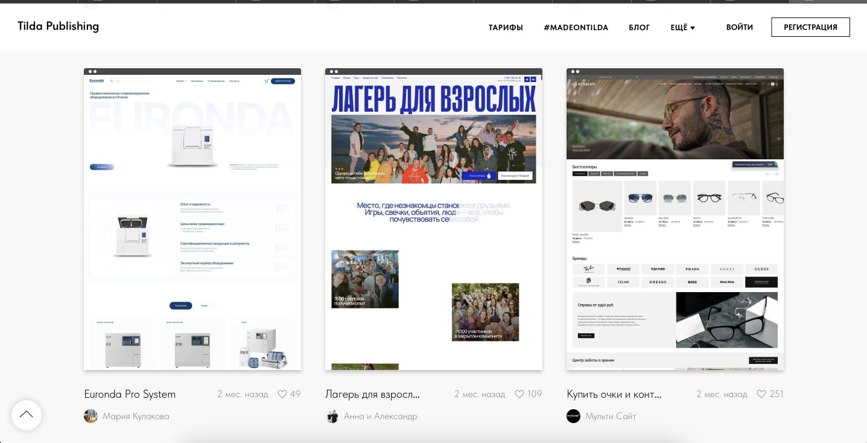Viewport: 867px width, 443px height.
Task: Go to #MADEONTILDA section
Action: [x=576, y=28]
